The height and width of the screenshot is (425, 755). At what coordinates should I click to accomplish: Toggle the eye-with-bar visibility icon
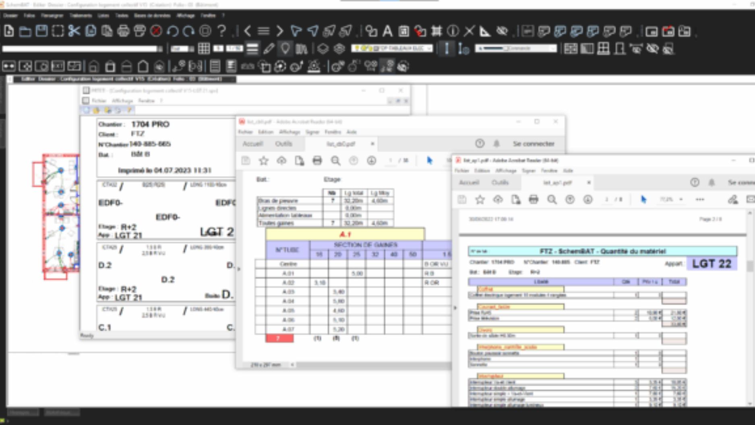636,49
